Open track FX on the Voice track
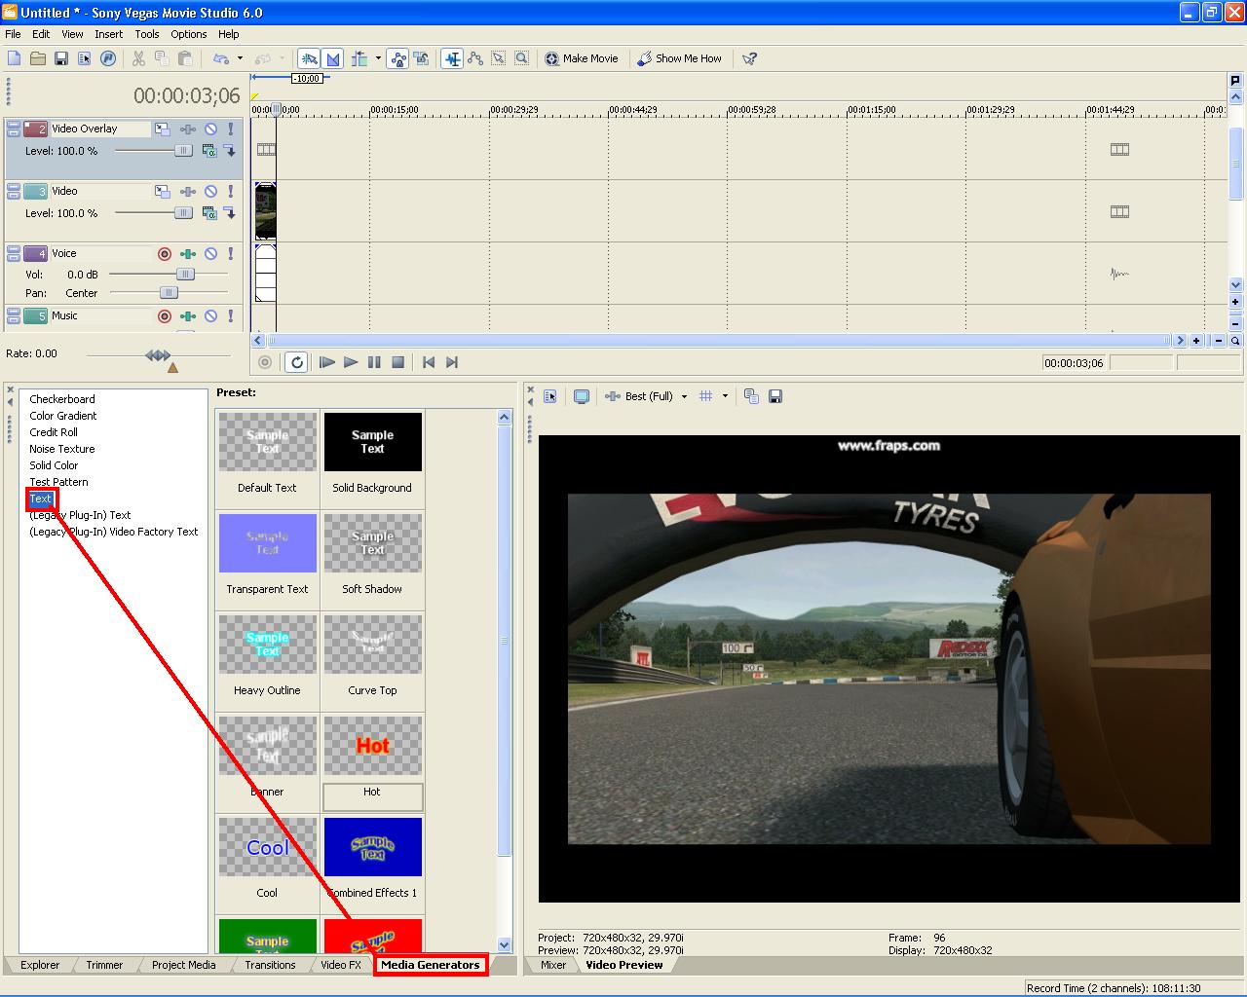Viewport: 1247px width, 997px height. coord(188,253)
